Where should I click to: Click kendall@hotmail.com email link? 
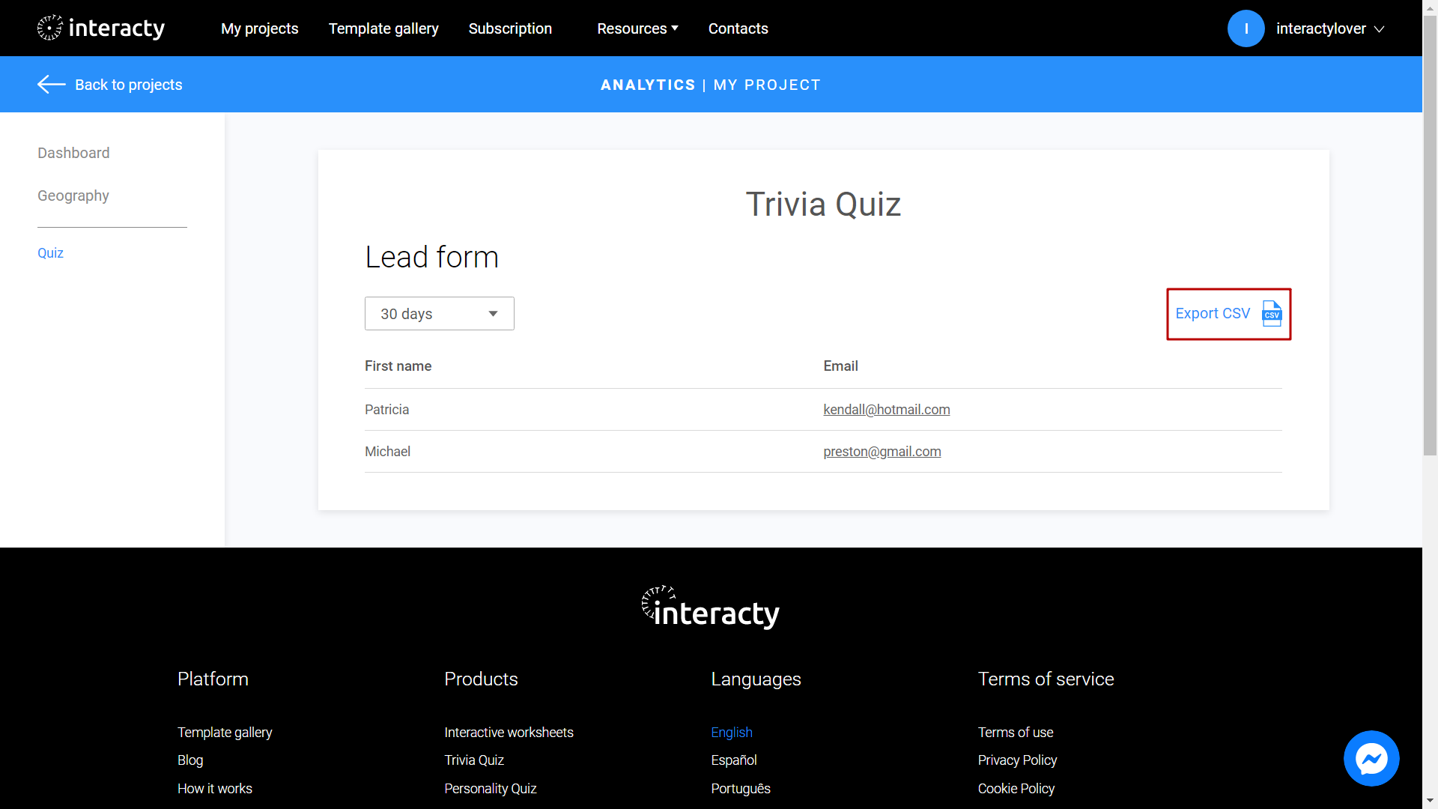click(887, 409)
